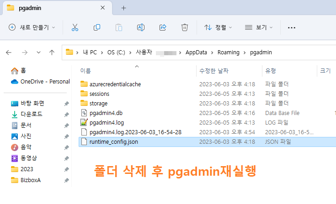
Task: Unpin icon next to 2023 folder
Action: click(x=67, y=170)
